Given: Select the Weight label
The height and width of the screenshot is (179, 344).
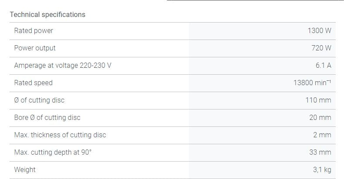Looking at the screenshot, I should (25, 170).
